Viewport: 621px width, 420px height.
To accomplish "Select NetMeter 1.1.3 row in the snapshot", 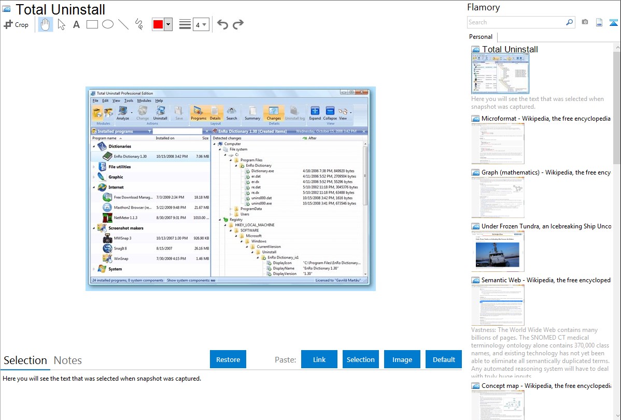I will coord(151,218).
